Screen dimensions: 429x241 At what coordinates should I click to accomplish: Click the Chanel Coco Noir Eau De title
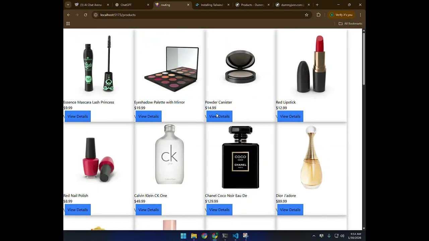click(226, 195)
